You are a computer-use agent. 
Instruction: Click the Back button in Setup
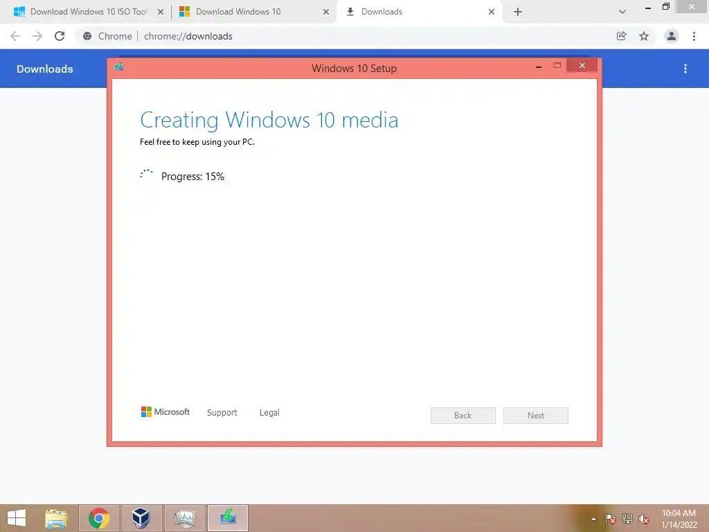(463, 416)
